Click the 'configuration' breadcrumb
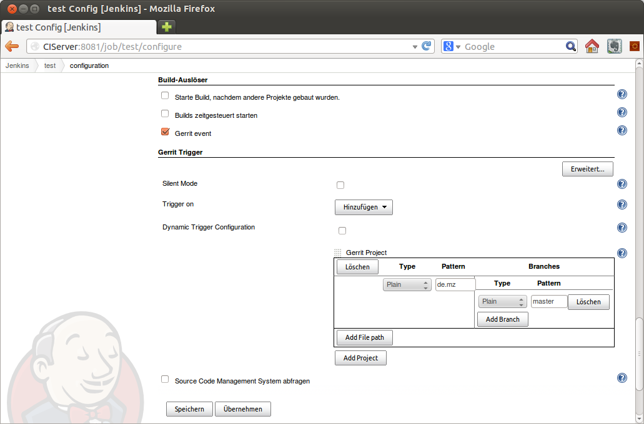The image size is (644, 424). click(x=89, y=65)
